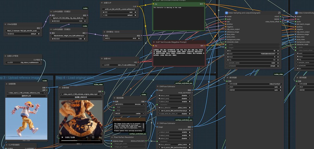
Task: Increase the fps value with its right arrow
Action: pos(279,51)
